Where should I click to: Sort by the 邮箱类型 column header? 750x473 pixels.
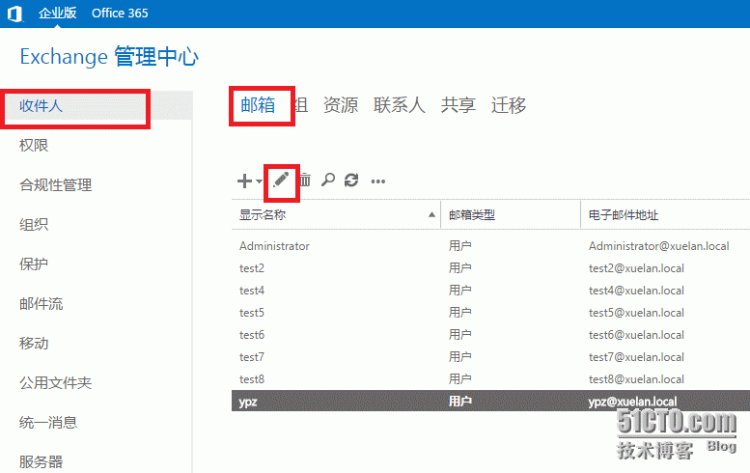pos(472,215)
